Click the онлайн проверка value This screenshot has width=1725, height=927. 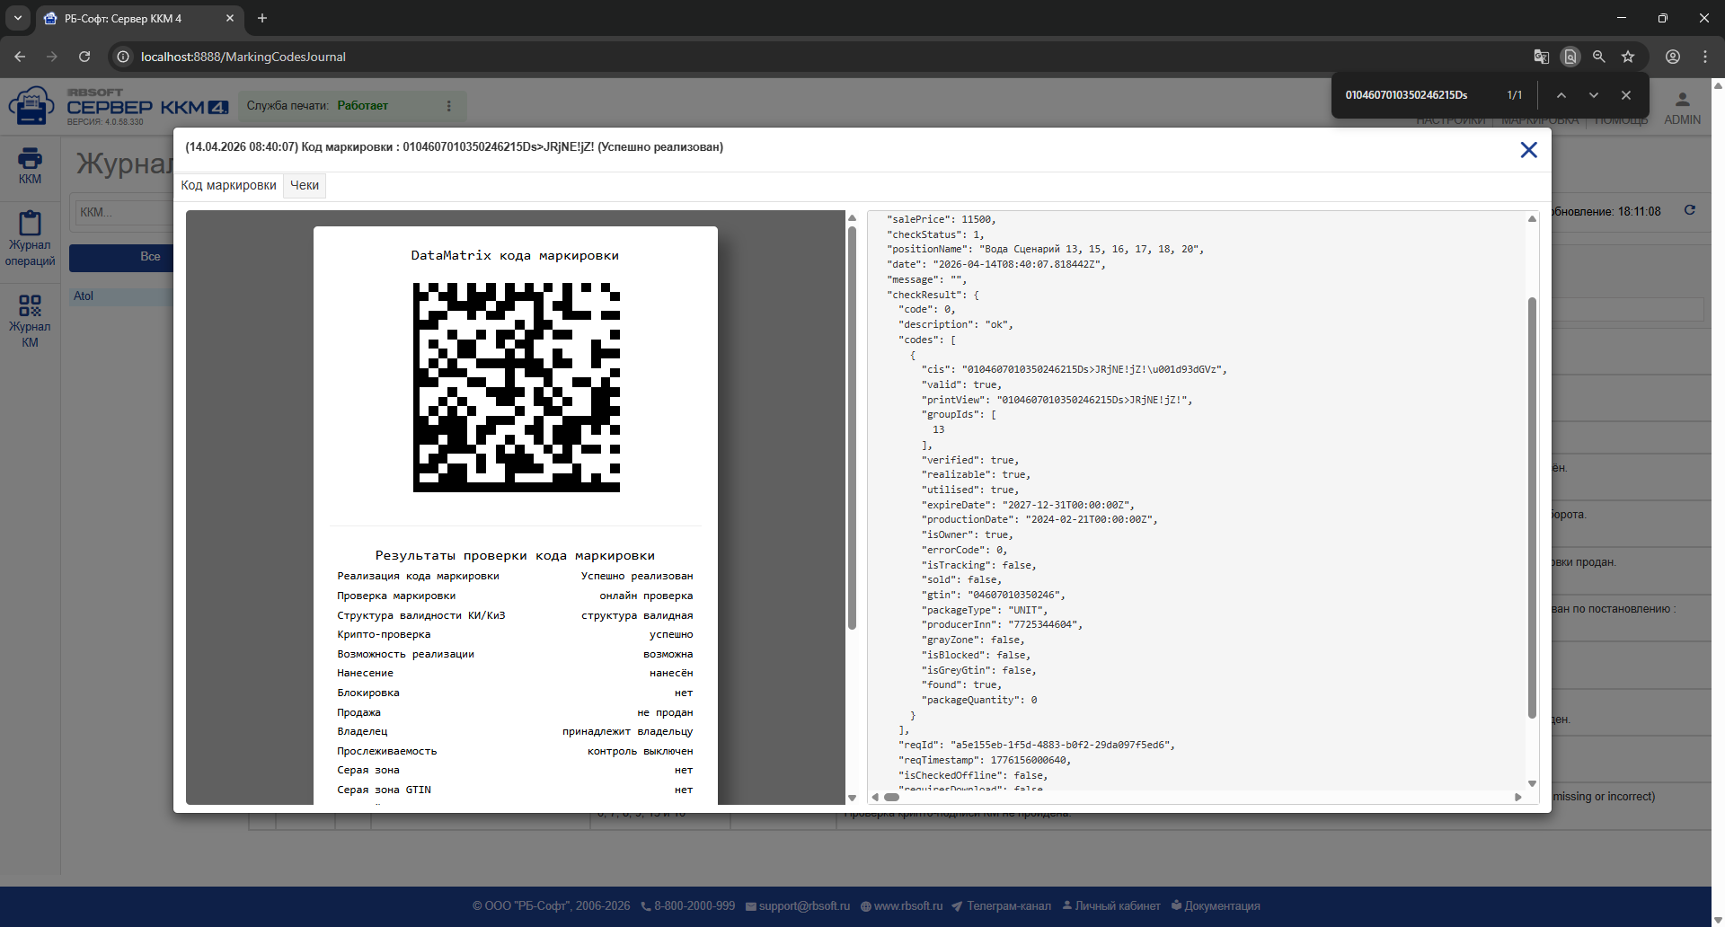pos(646,596)
